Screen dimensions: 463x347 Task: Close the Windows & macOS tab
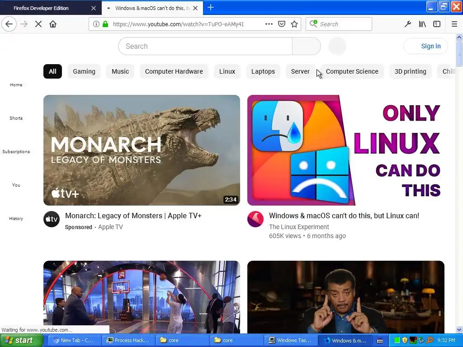tap(195, 8)
